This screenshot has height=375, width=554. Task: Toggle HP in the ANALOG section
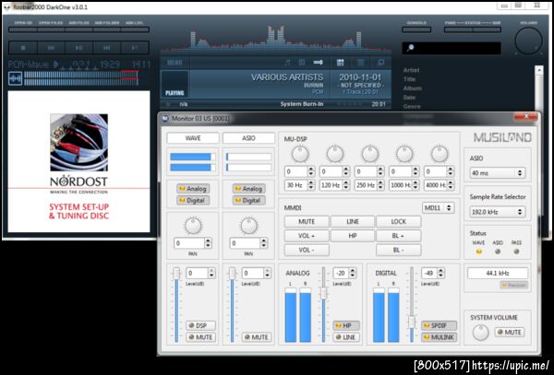pyautogui.click(x=346, y=325)
